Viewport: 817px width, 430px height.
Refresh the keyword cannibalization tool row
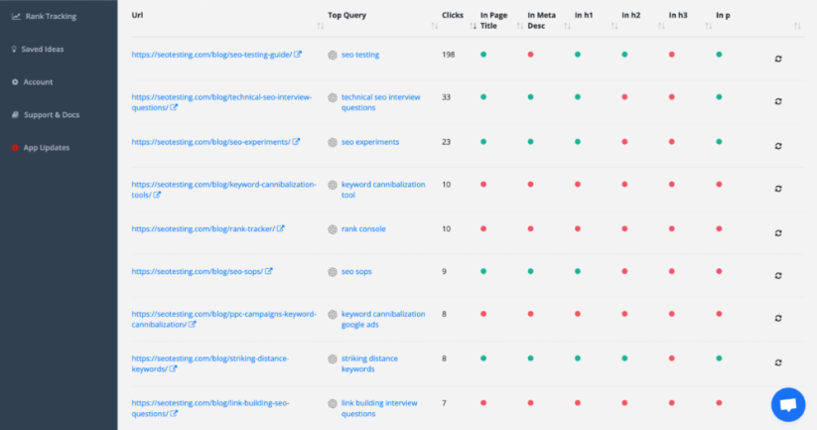click(x=778, y=189)
